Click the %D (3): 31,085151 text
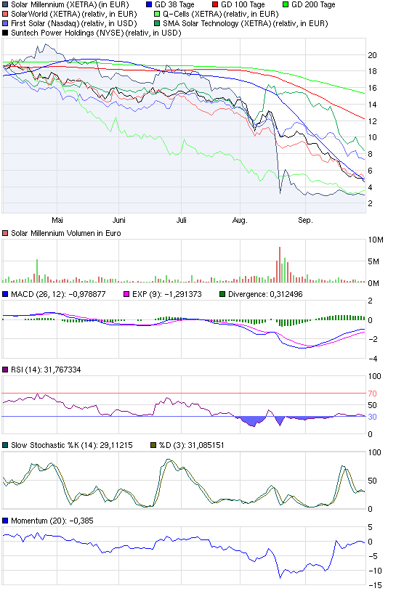This screenshot has width=396, height=591. (192, 445)
